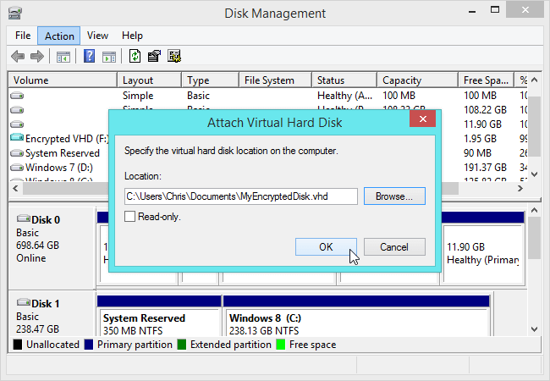The width and height of the screenshot is (550, 381).
Task: Click the Back arrow toolbar icon
Action: pyautogui.click(x=18, y=57)
